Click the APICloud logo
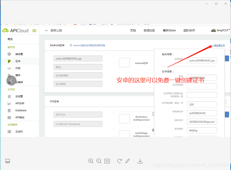The width and height of the screenshot is (231, 170). (15, 31)
